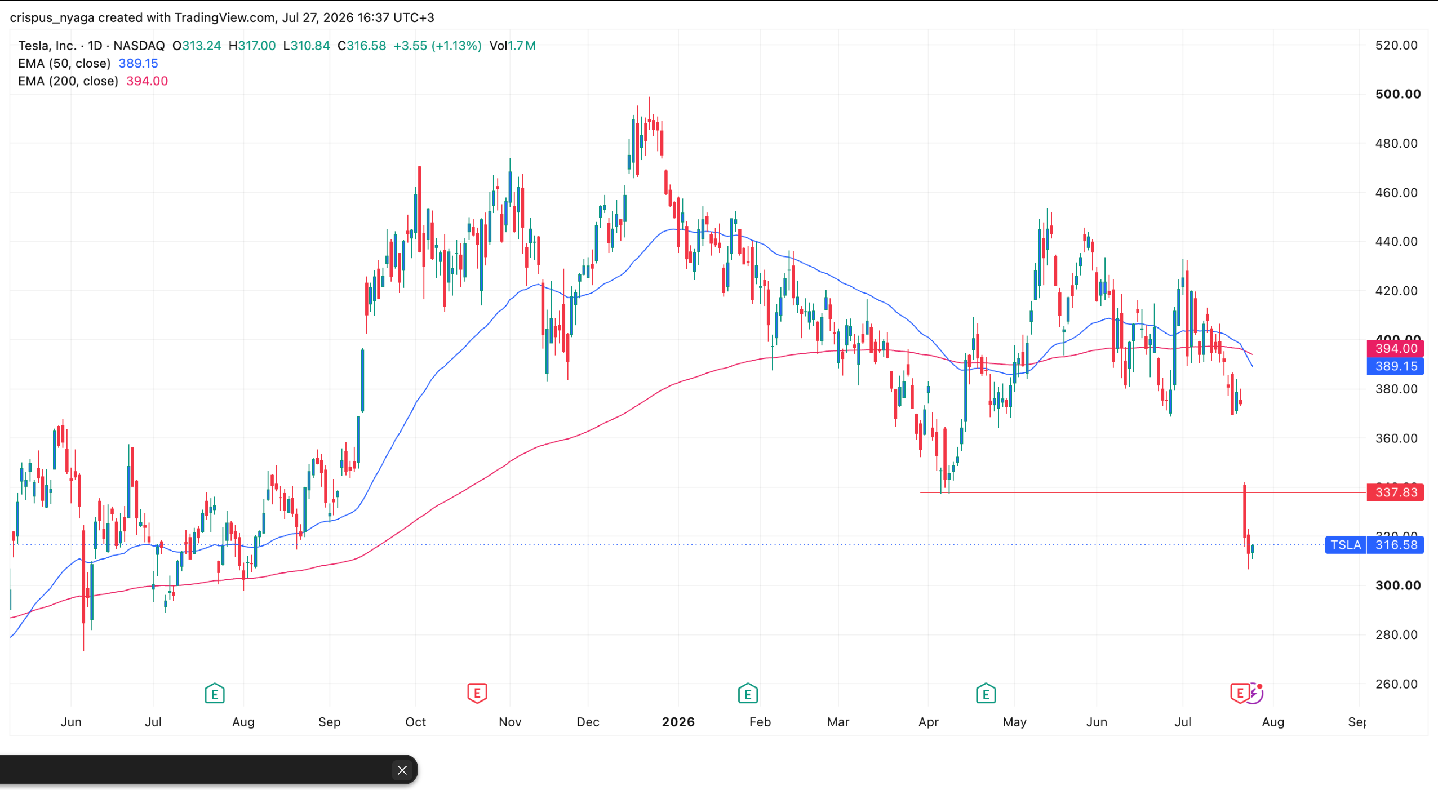Screen dimensions: 1438x790
Task: Click the 500.00 price axis label
Action: [x=1398, y=94]
